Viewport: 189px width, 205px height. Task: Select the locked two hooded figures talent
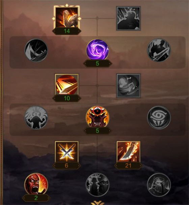(98, 185)
